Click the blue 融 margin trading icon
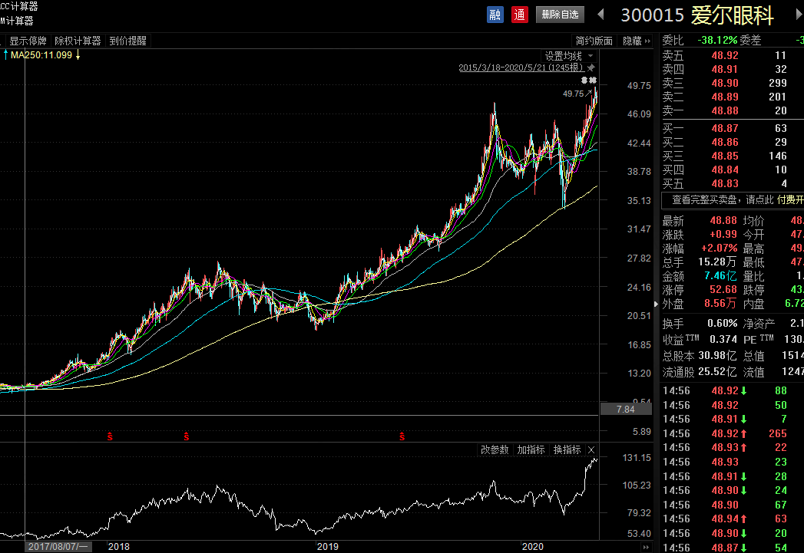The width and height of the screenshot is (804, 553). tap(495, 15)
